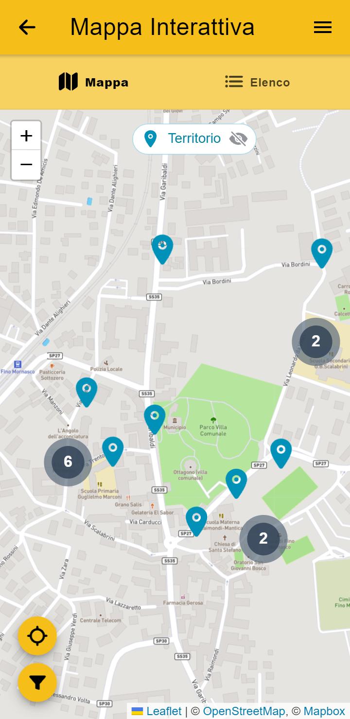Expand the cluster of 6 markers
The height and width of the screenshot is (719, 350).
pos(68,462)
